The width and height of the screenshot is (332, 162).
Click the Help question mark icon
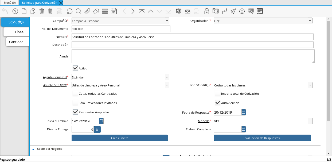click(15, 11)
